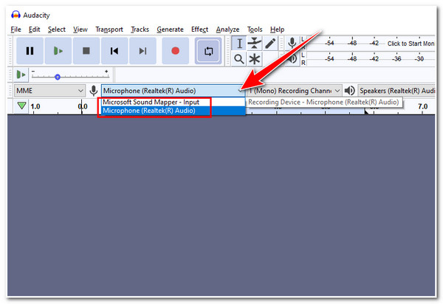Click the Audacity headphones logo icon
This screenshot has height=304, width=443.
click(16, 15)
